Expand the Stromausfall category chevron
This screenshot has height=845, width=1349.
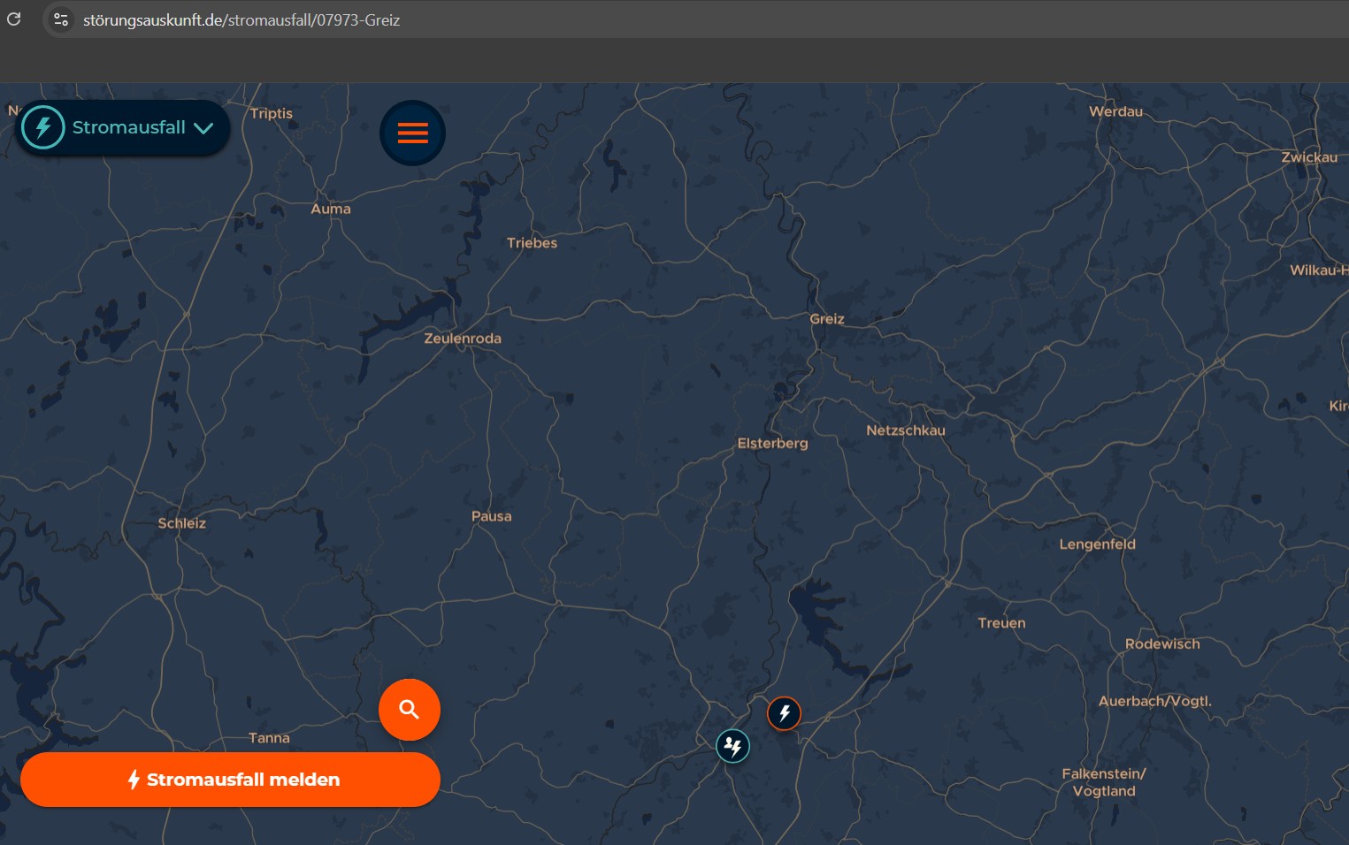click(204, 128)
